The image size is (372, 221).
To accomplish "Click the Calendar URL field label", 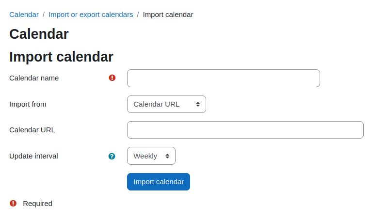I will (32, 130).
